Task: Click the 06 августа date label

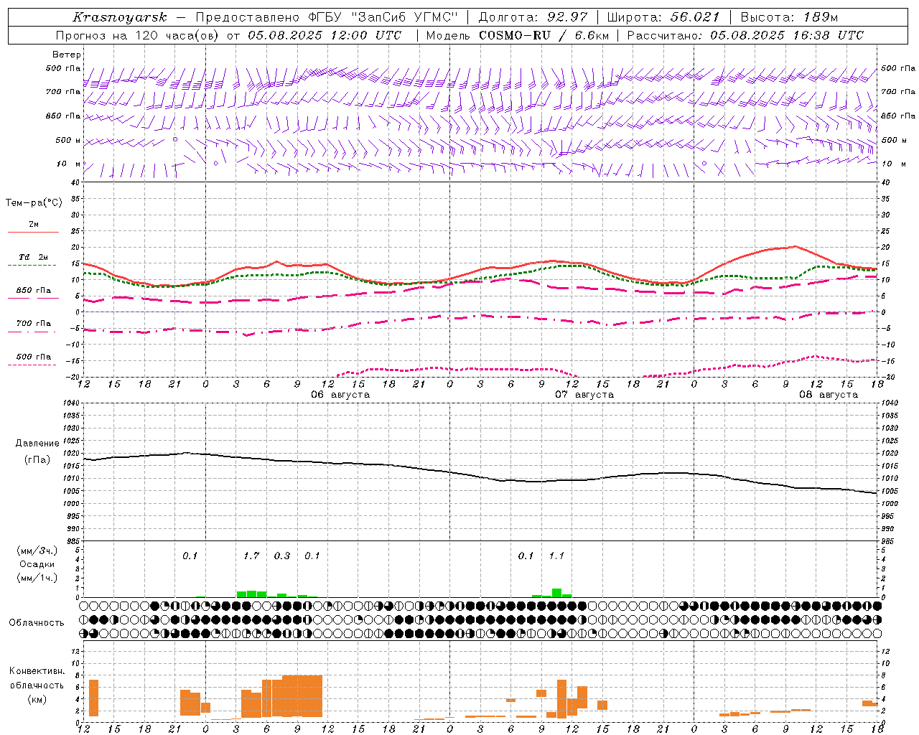Action: [x=340, y=395]
